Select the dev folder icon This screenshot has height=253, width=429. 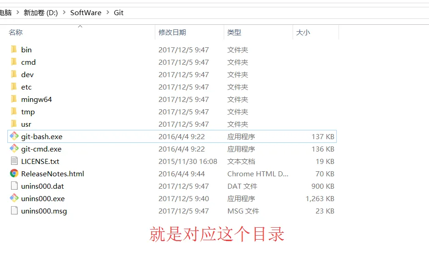point(14,74)
